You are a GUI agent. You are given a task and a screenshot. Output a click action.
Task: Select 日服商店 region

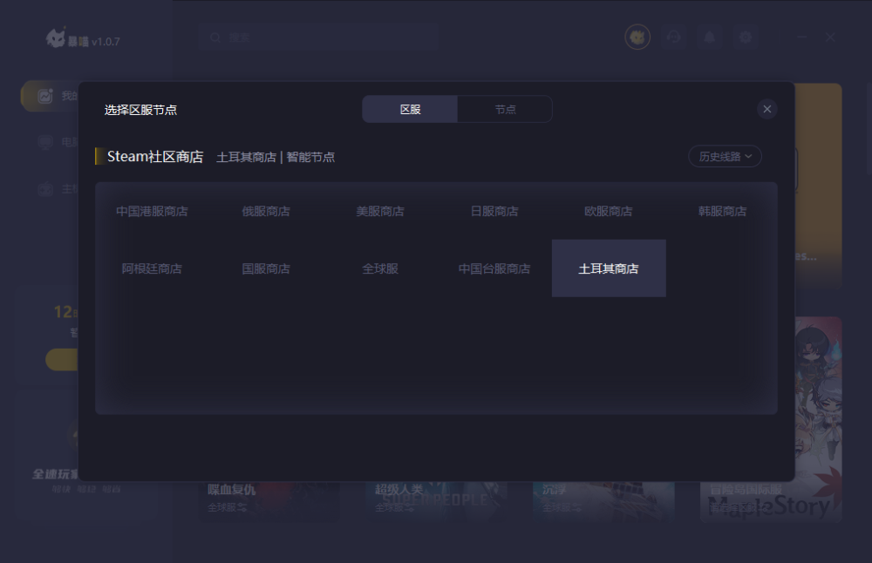[x=494, y=211]
